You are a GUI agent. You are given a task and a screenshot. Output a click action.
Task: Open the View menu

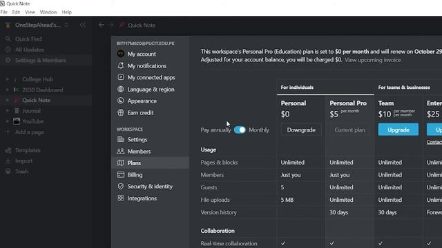(30, 12)
